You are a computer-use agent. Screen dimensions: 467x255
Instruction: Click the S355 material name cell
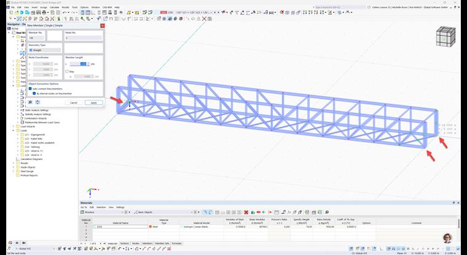tap(120, 226)
